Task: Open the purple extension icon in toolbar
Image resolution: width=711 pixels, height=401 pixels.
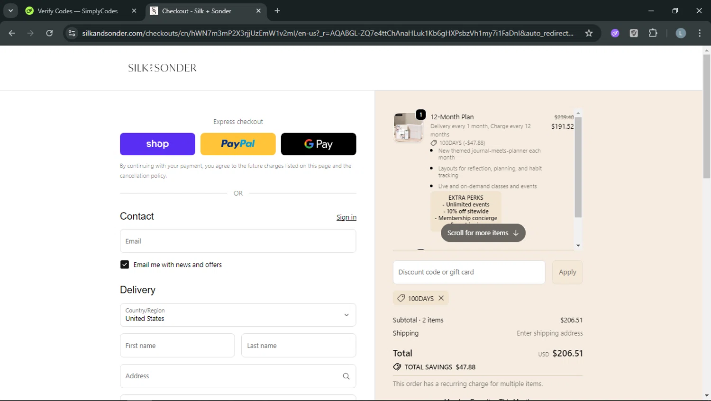Action: (615, 33)
